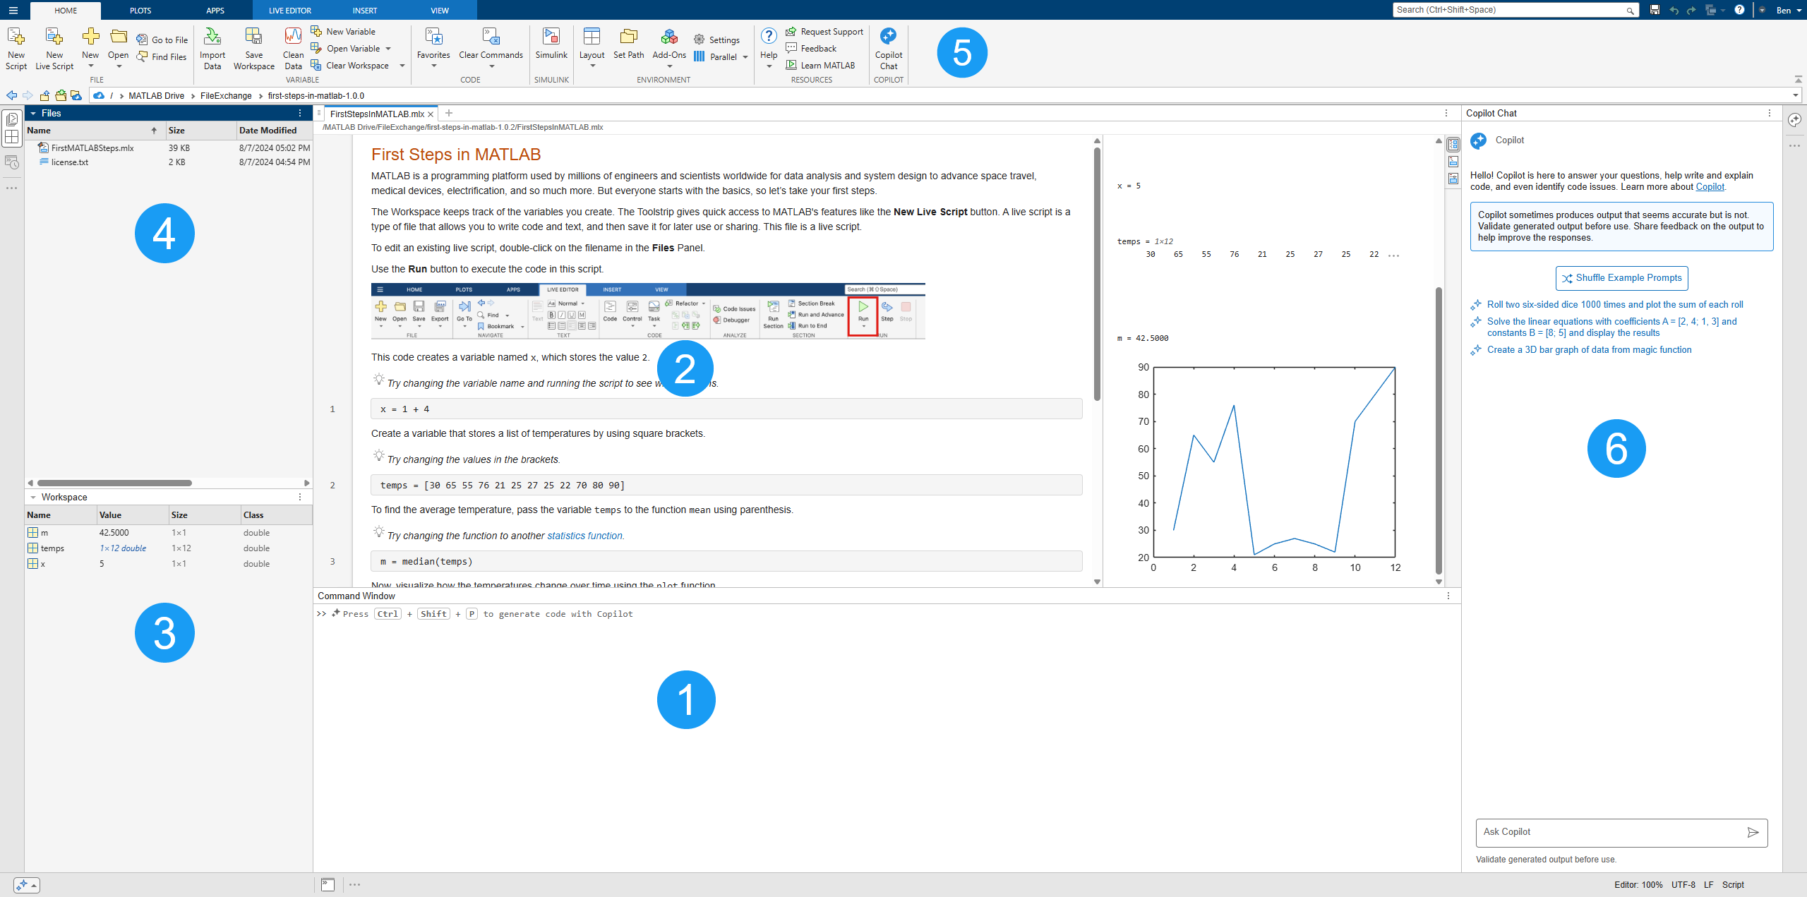Click Go to File in the toolstrip
1807x897 pixels.
tap(162, 40)
